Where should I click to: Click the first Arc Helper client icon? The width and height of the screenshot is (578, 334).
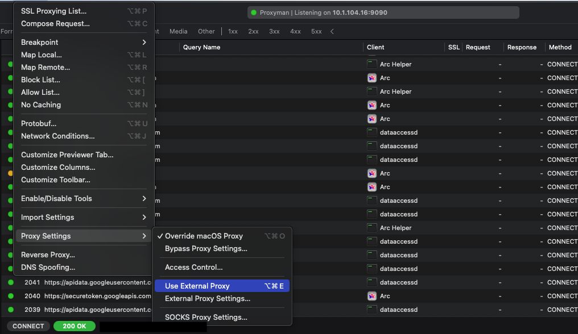tap(372, 64)
